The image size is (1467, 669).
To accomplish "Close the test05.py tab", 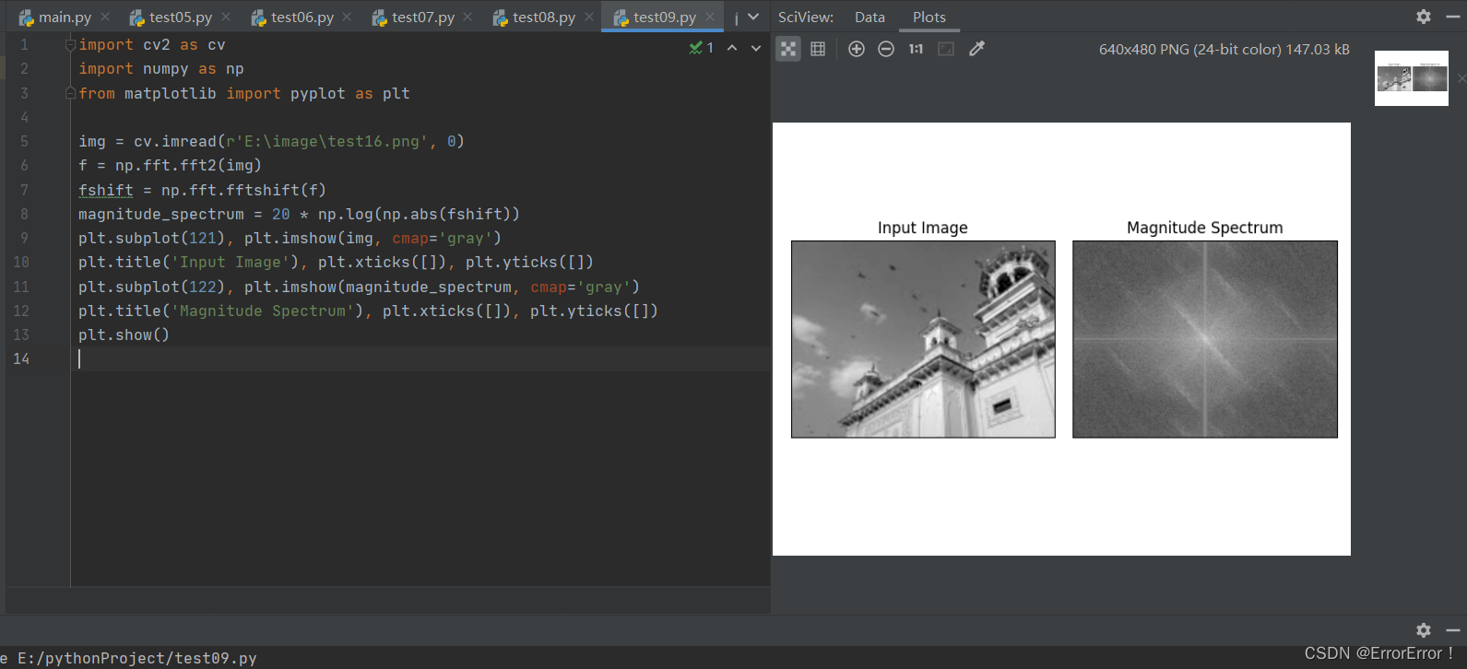I will tap(226, 17).
